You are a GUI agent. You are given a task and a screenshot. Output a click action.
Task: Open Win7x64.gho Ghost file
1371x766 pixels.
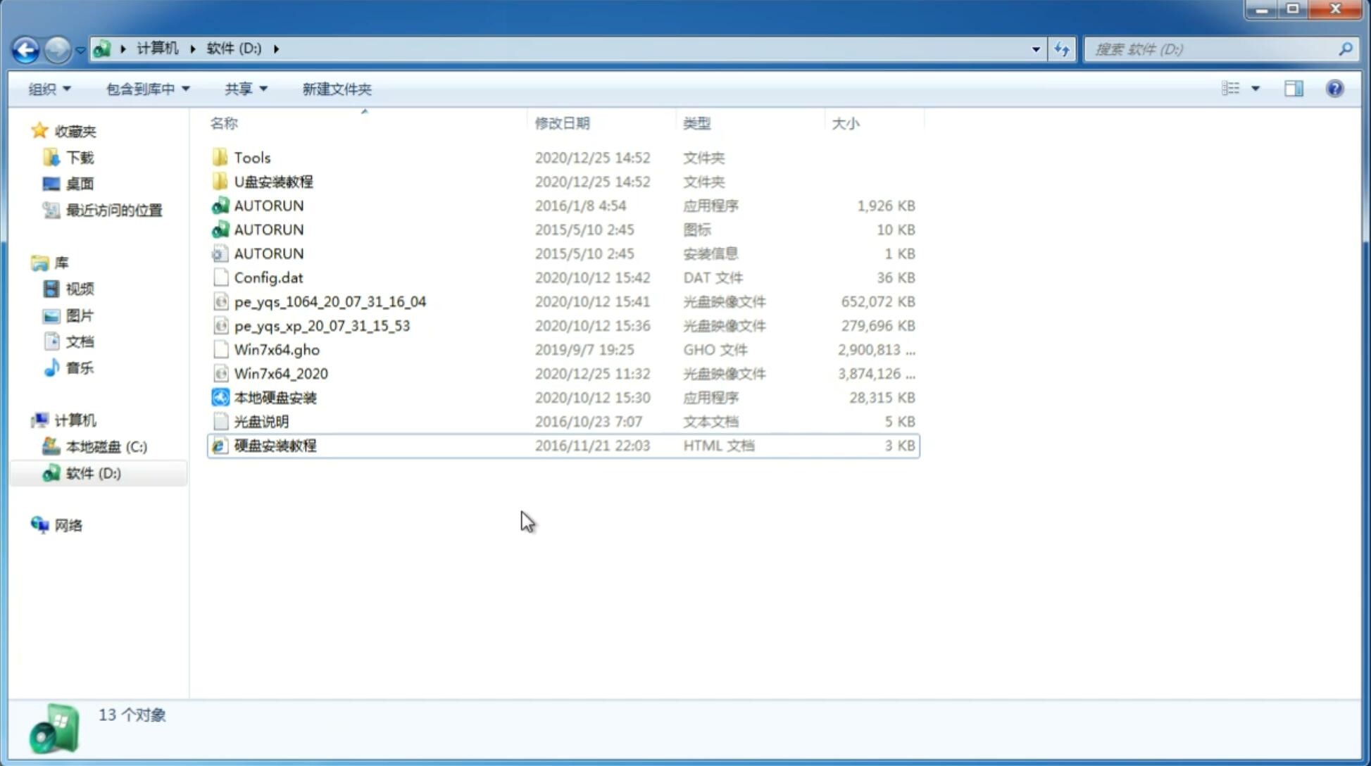[277, 349]
